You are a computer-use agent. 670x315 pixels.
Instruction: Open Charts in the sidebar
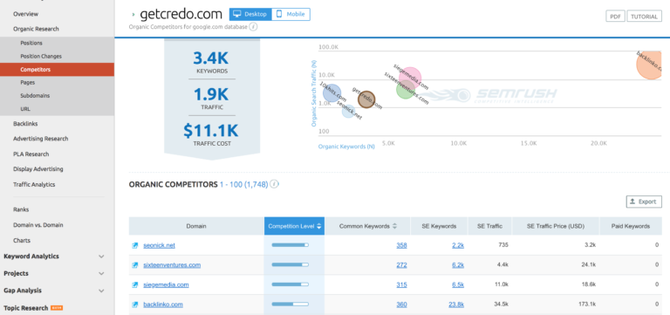coord(21,240)
